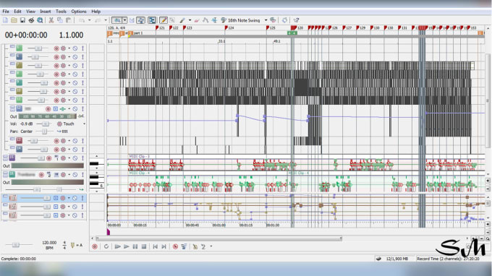Click the Undo arrow icon
492x276 pixels.
tap(82, 20)
